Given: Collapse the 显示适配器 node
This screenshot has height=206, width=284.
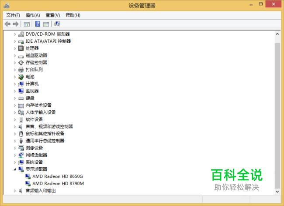Looking at the screenshot, I should 15,169.
